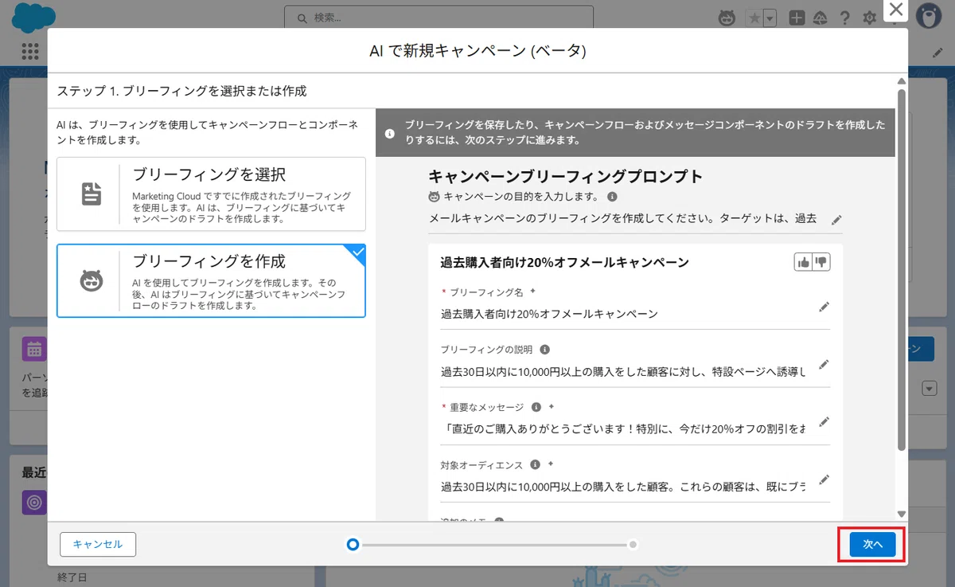Click the dialog scrollbar up arrow
The width and height of the screenshot is (955, 587).
[x=901, y=82]
